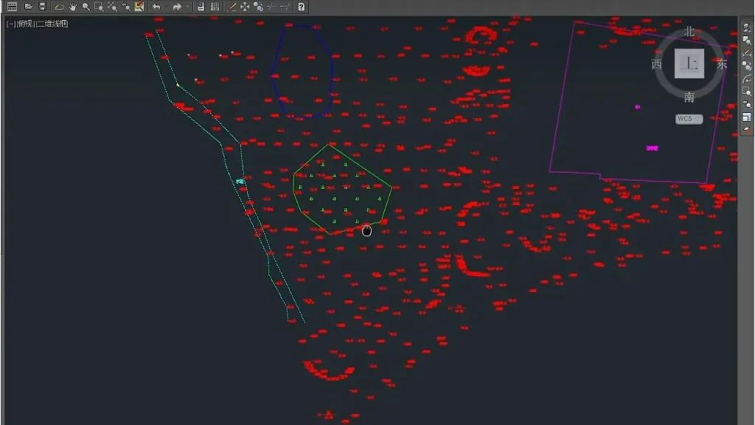755x425 pixels.
Task: Click the four-way move arrows icon
Action: 245,7
